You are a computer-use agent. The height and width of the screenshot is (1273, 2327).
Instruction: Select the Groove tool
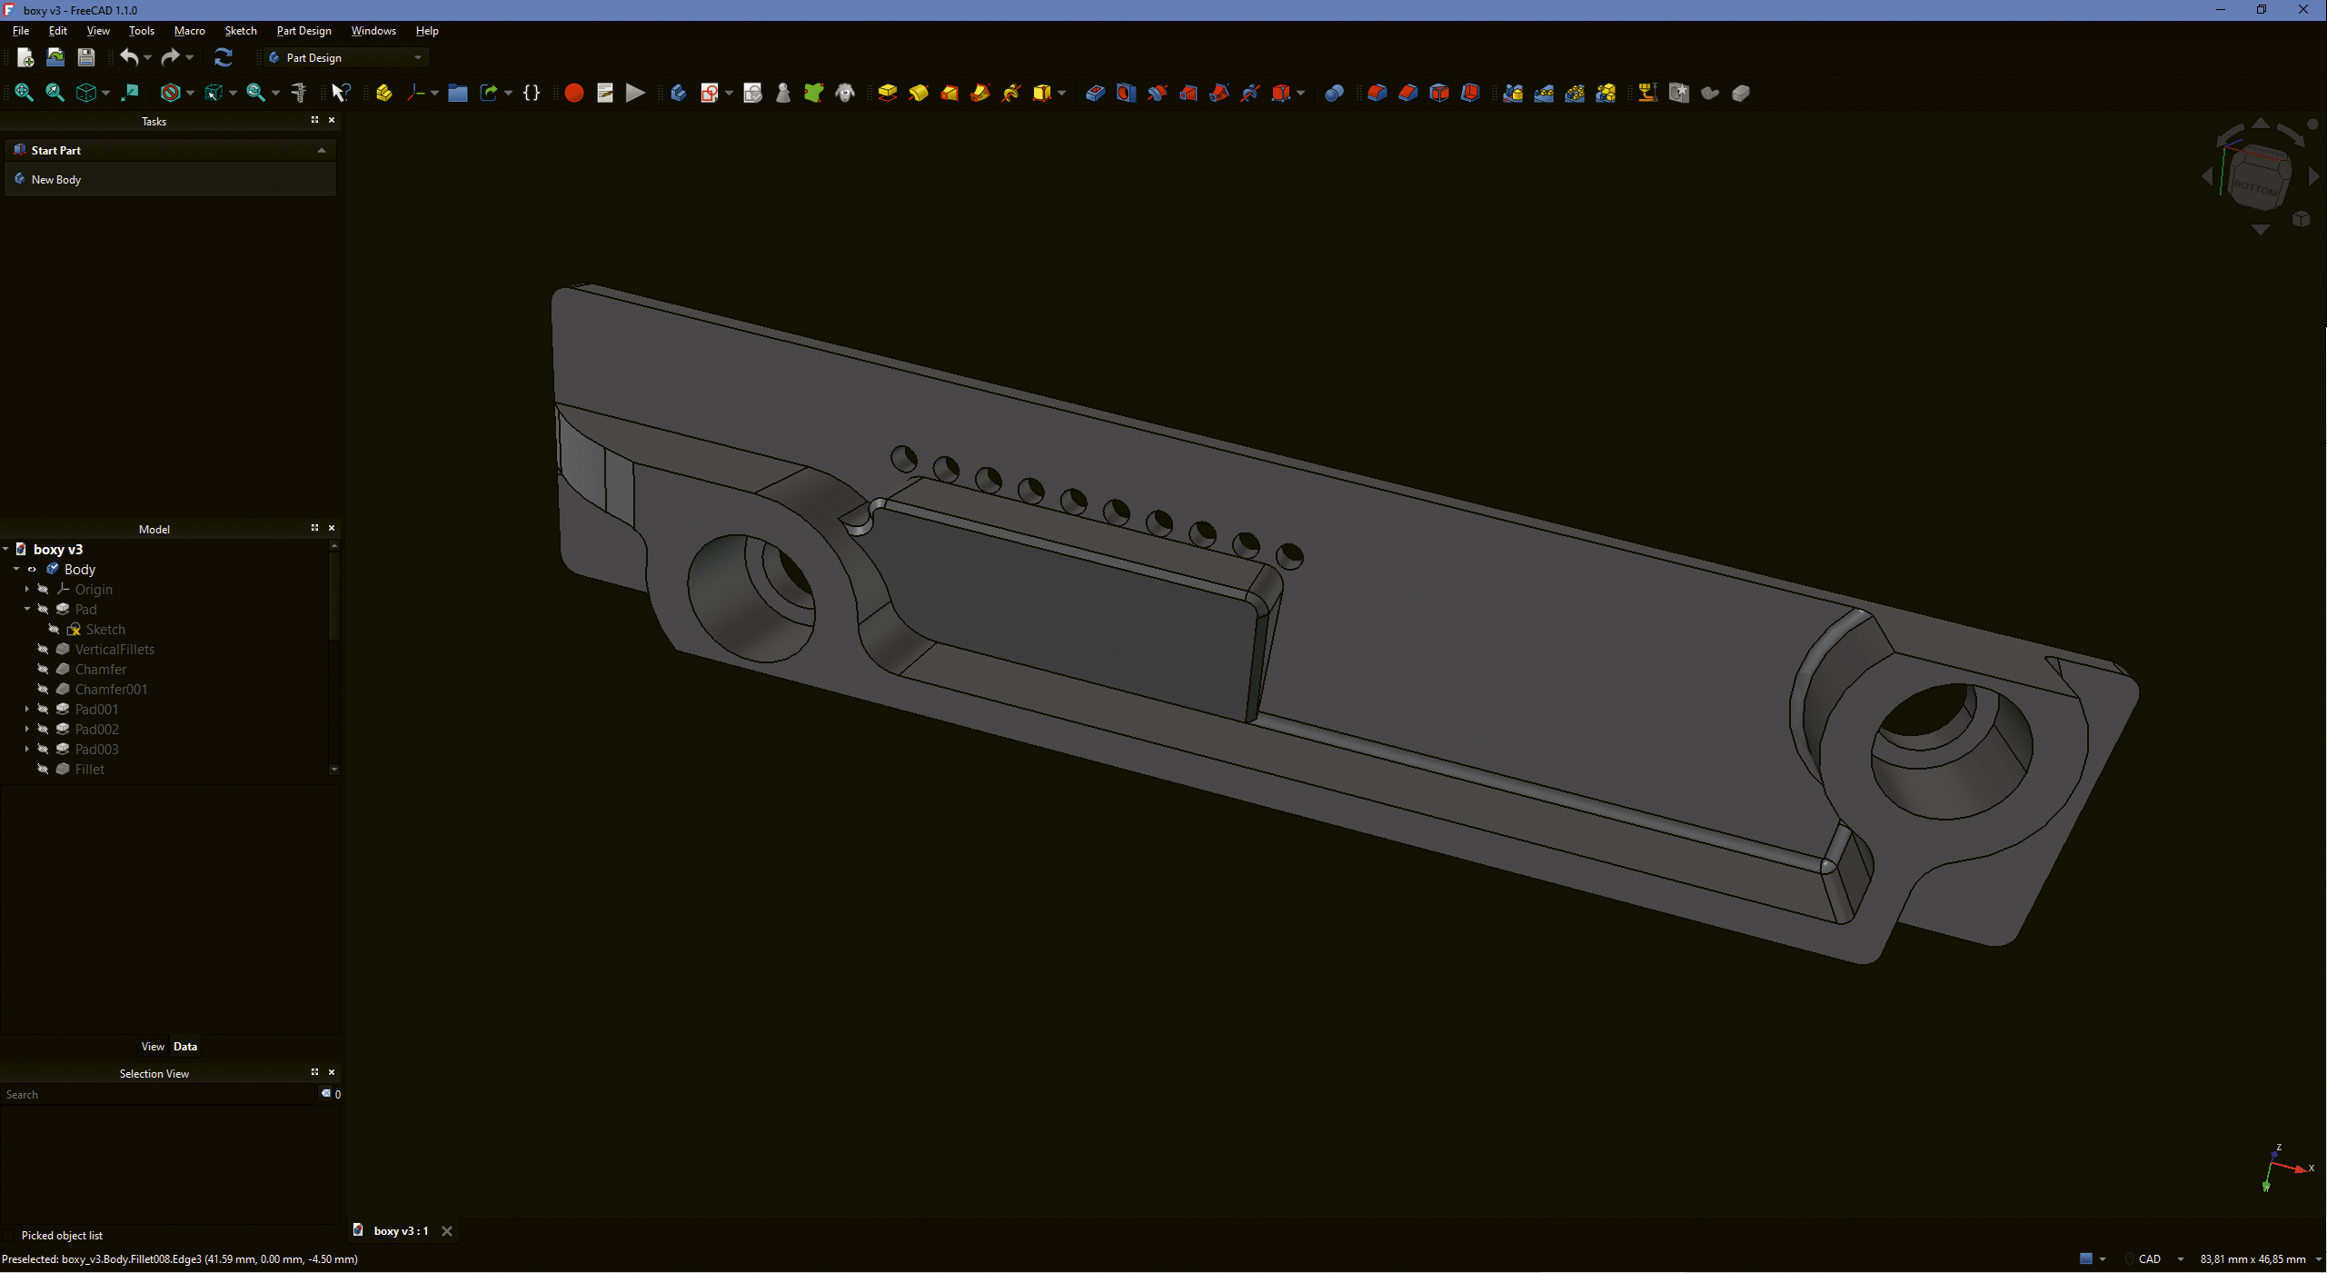point(1157,93)
